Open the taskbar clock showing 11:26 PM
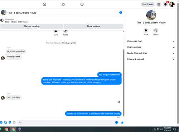 (x=167, y=129)
